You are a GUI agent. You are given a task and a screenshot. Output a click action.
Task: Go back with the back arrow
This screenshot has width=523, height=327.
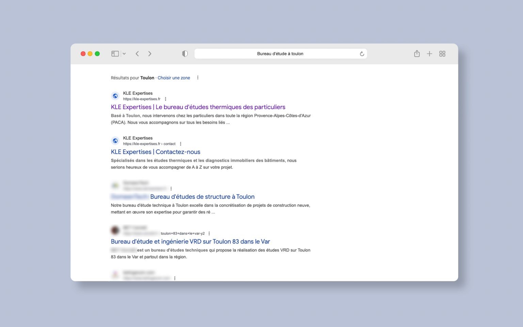(x=137, y=54)
